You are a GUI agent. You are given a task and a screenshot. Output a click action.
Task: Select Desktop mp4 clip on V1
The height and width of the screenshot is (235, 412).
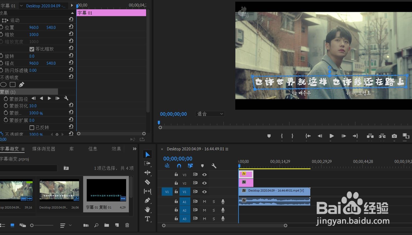point(274,192)
